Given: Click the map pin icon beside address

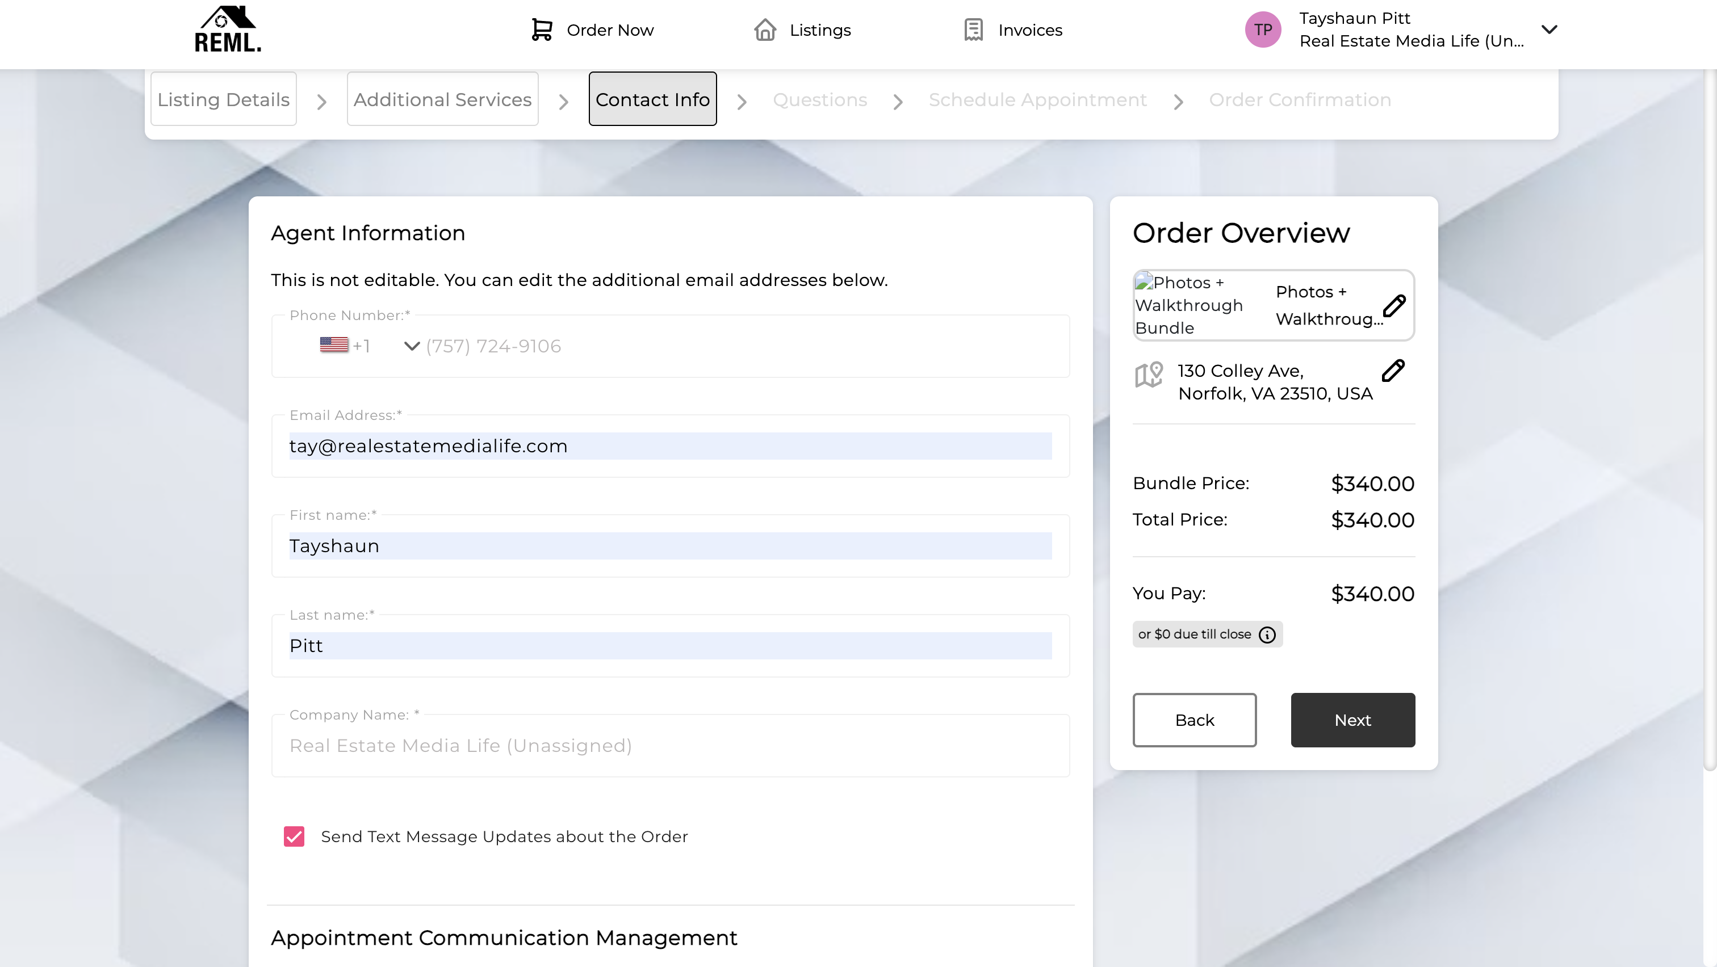Looking at the screenshot, I should coord(1149,375).
